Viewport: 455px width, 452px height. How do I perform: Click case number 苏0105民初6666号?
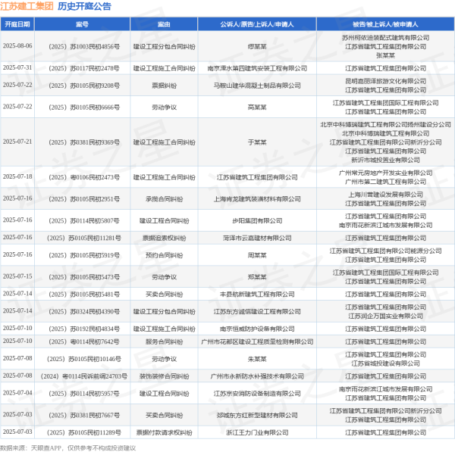84,108
